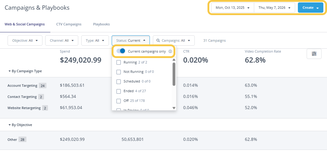Open the Objective: All dropdown
The width and height of the screenshot is (327, 152).
[x=25, y=40]
